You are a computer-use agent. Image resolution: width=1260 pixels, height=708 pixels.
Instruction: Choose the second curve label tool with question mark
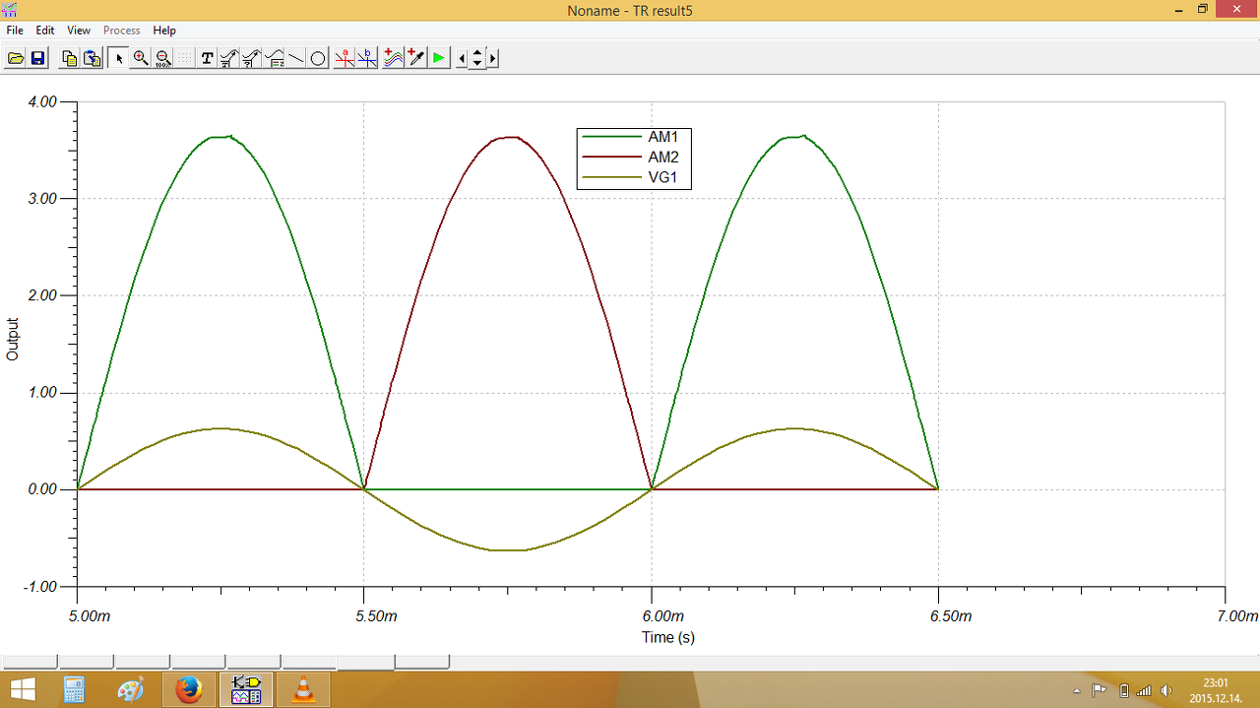click(x=251, y=58)
